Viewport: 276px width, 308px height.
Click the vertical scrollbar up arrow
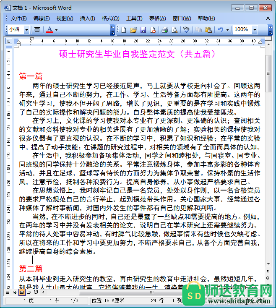coord(268,44)
